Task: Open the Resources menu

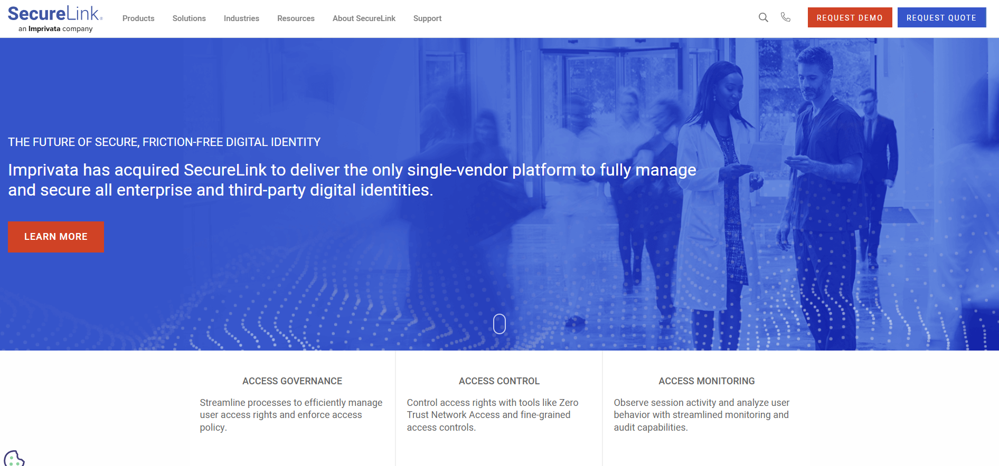Action: coord(296,18)
